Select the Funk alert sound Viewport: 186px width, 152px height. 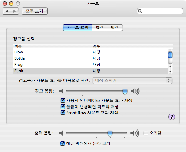click(x=91, y=71)
